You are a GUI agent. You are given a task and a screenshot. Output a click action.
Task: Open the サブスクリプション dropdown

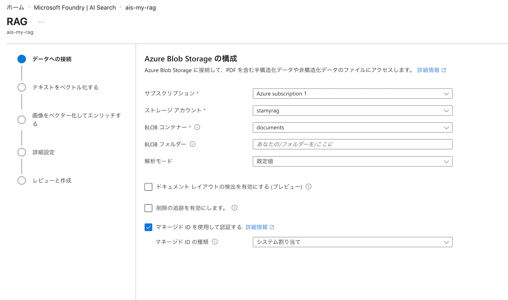click(353, 94)
